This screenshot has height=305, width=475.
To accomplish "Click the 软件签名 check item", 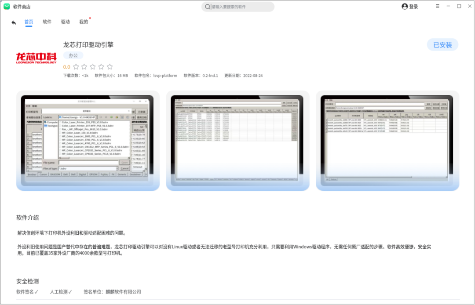I will pos(27,292).
